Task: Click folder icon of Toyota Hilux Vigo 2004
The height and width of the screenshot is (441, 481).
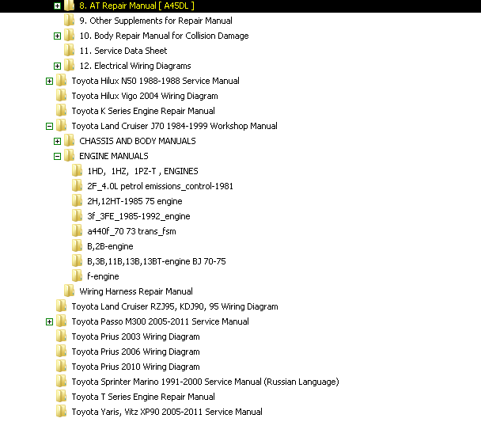Action: (x=62, y=96)
